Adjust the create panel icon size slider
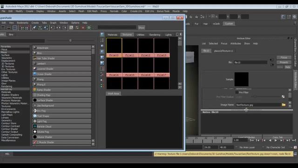Screen dimensions: 298x168 [70, 41]
